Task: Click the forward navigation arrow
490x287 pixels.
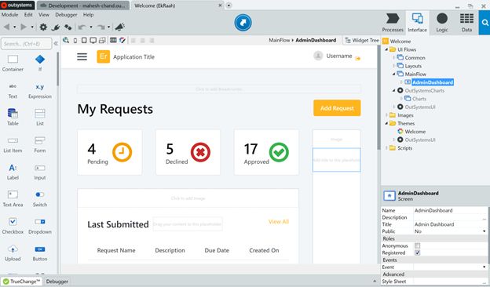Action: 24,27
